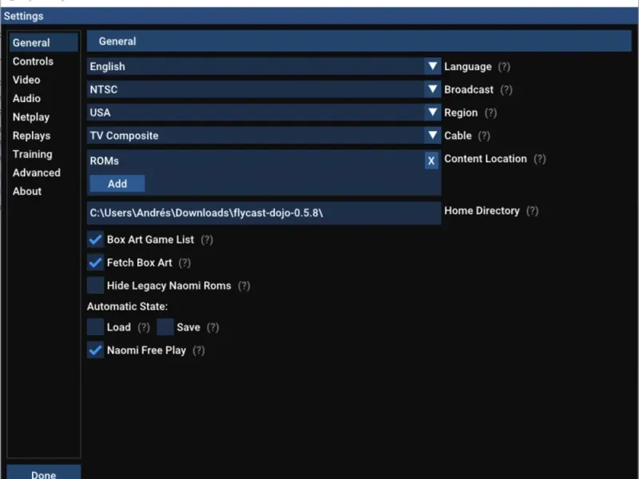
Task: Click the arrow on the Broadcast combo box
Action: 432,89
